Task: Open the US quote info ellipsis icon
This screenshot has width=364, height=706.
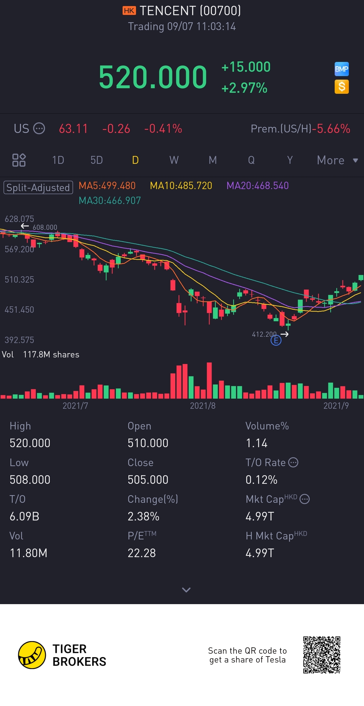Action: 39,129
